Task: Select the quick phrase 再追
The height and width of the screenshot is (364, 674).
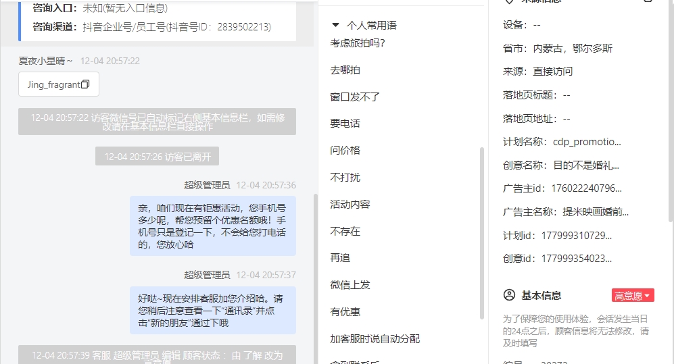Action: click(x=340, y=258)
